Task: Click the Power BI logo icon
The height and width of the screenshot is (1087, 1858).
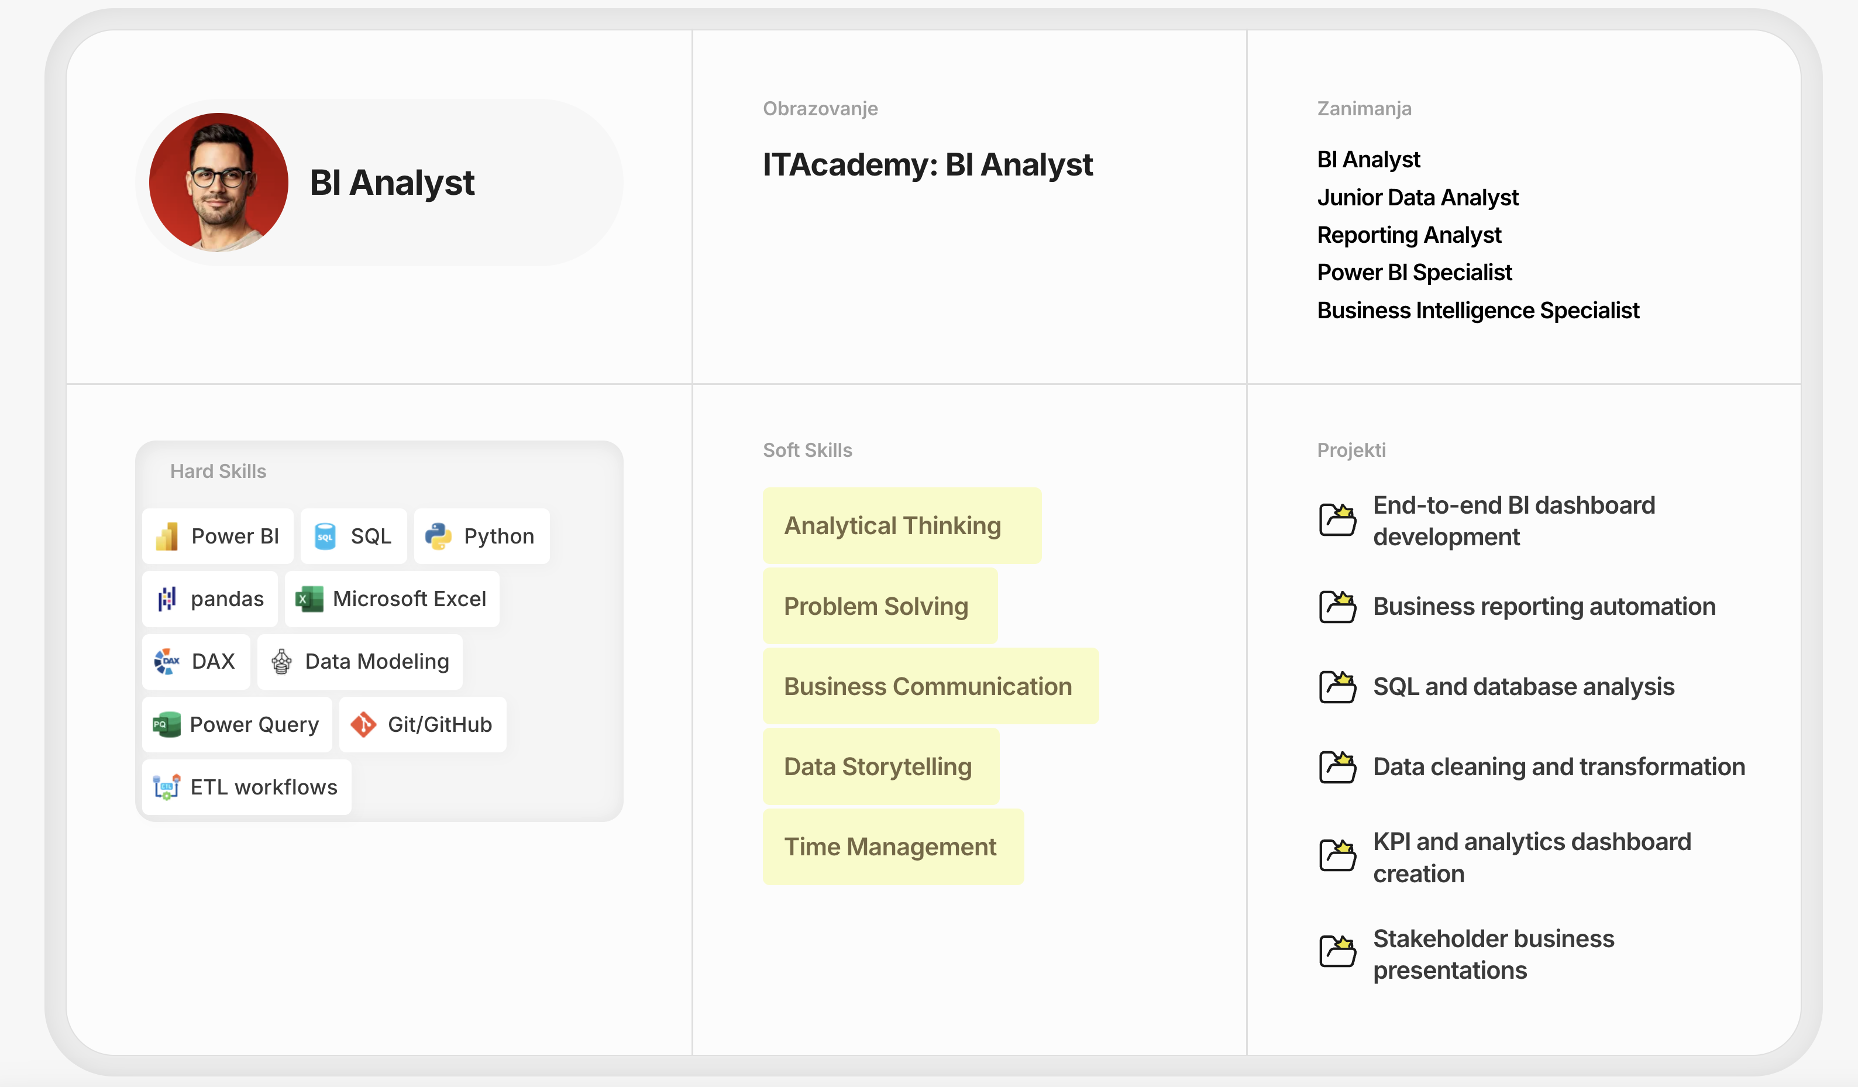Action: click(167, 536)
